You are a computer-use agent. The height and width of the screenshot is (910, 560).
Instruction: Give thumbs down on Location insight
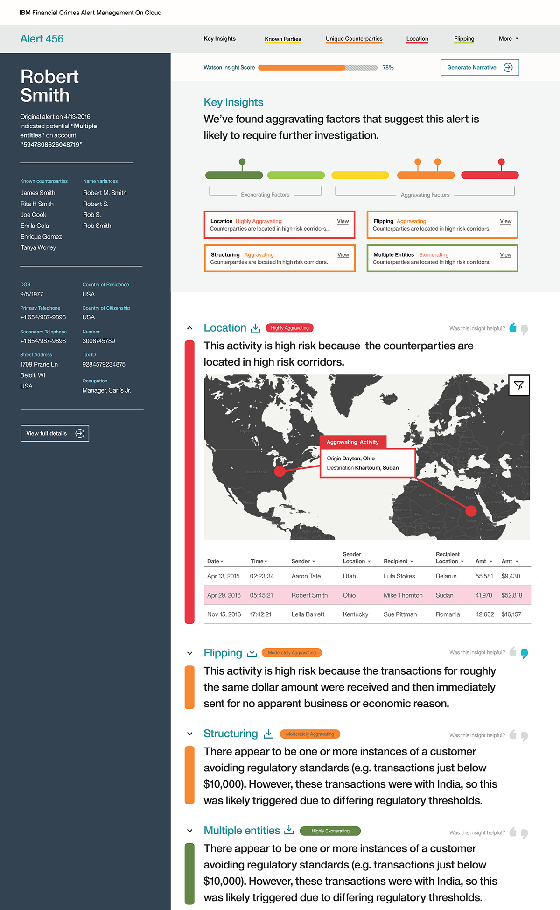point(525,330)
